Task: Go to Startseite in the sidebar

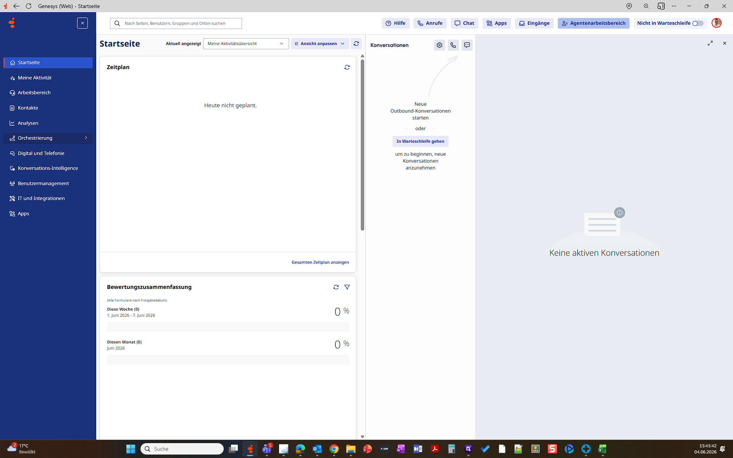Action: point(48,63)
